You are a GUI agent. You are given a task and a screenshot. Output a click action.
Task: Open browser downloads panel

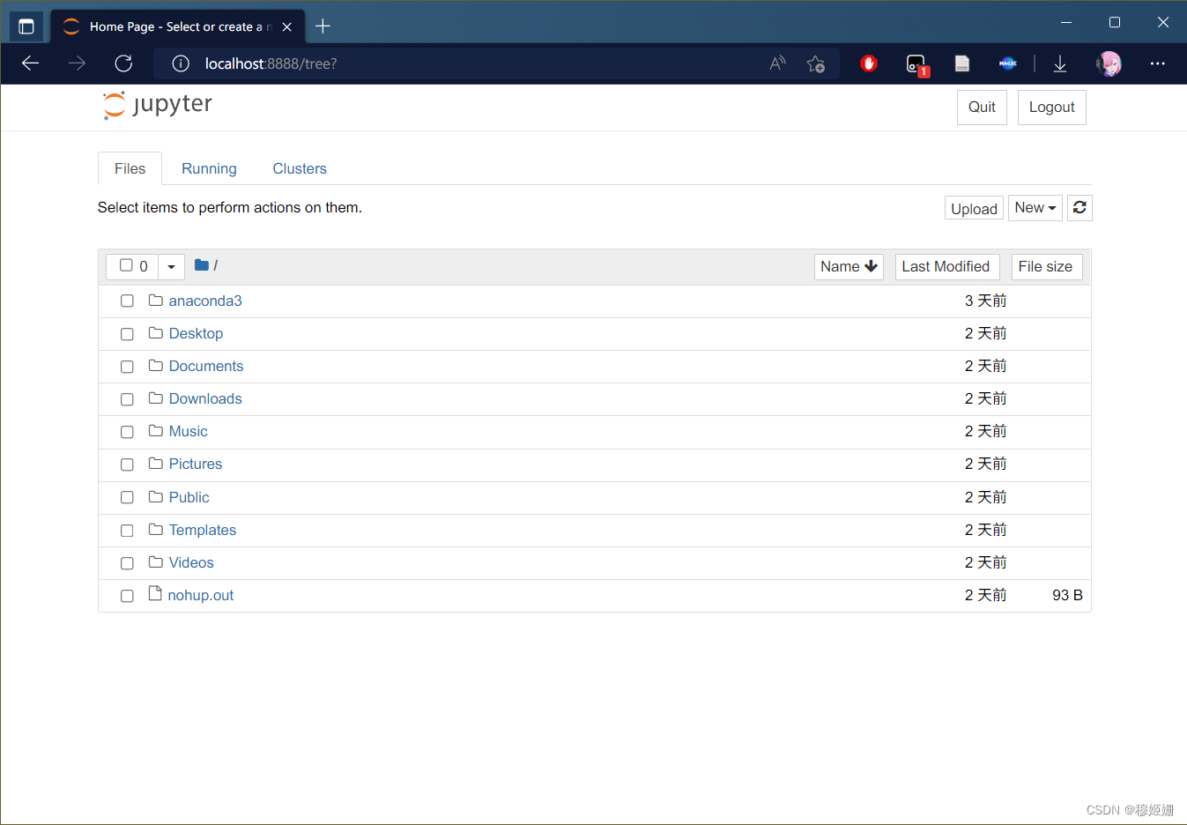(1060, 63)
